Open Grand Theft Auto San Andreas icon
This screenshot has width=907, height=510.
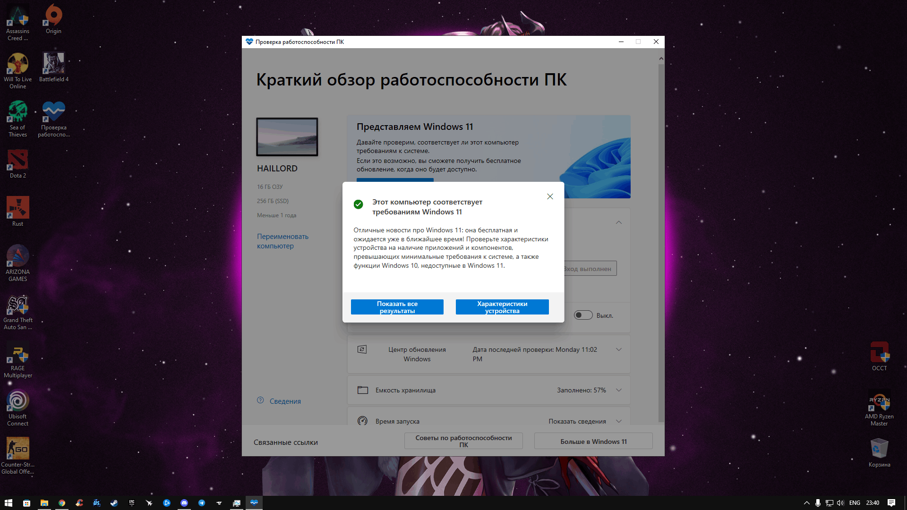pos(17,306)
